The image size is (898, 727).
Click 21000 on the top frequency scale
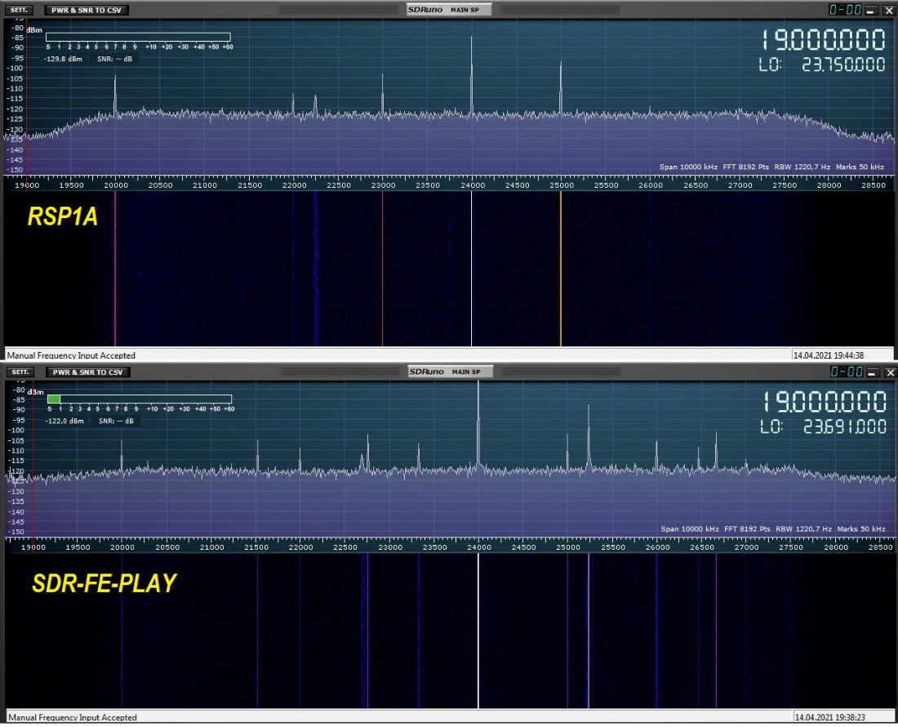click(x=205, y=185)
